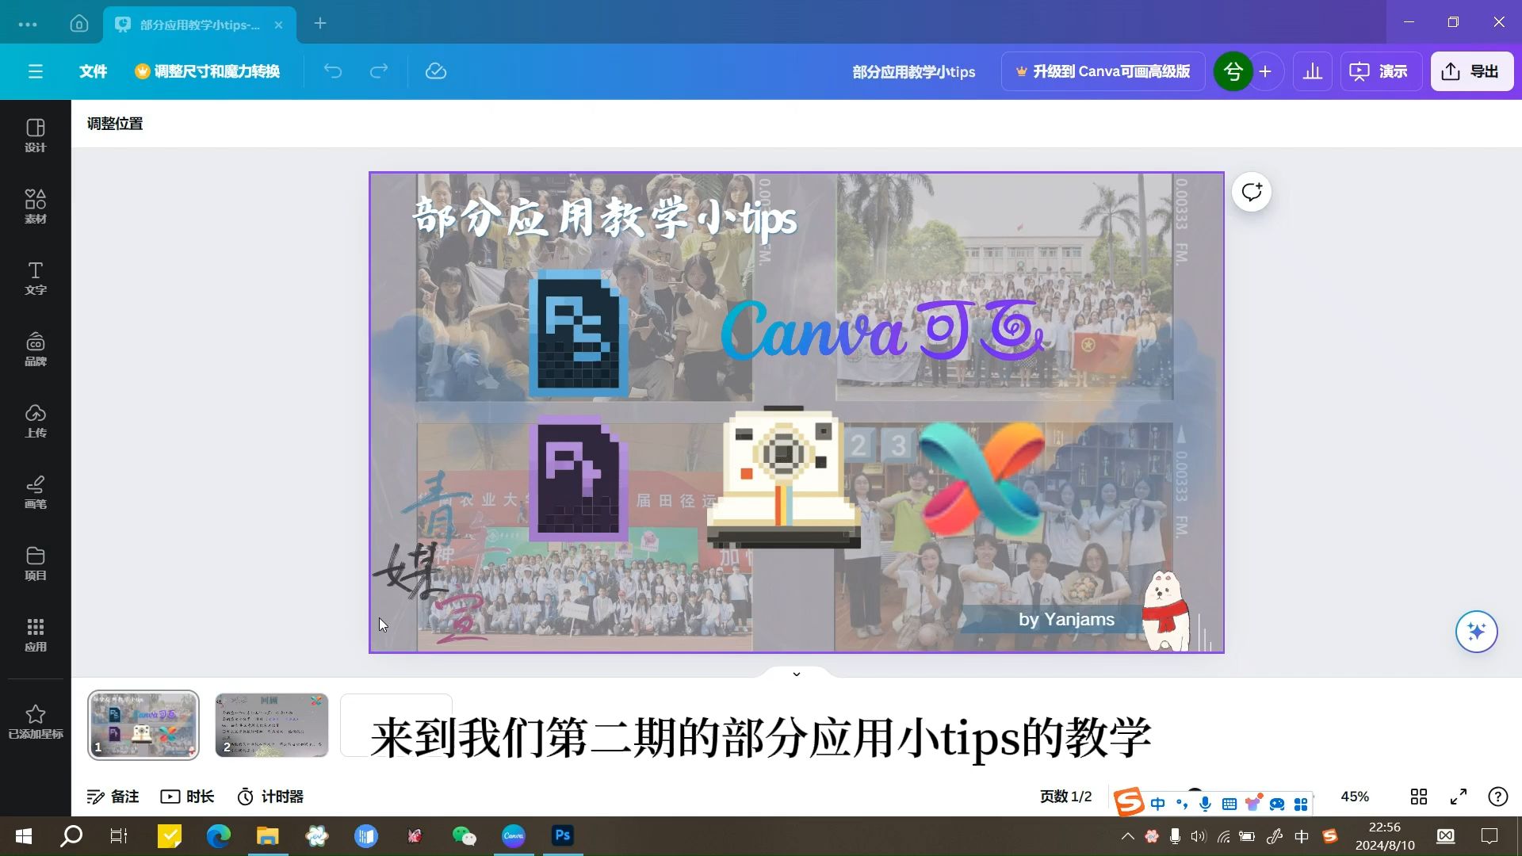This screenshot has width=1522, height=856.
Task: Collapse the page thumbnails strip
Action: point(797,674)
